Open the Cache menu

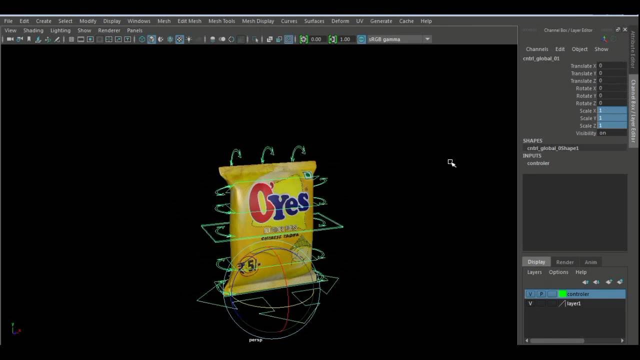406,21
